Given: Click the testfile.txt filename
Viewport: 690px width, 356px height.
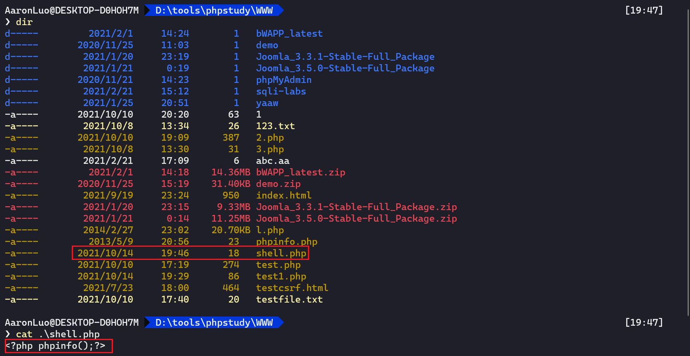Looking at the screenshot, I should tap(289, 299).
